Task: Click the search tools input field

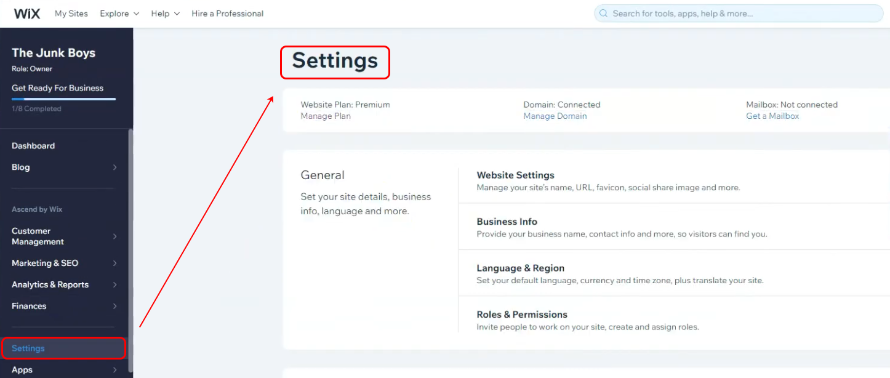Action: coord(739,14)
